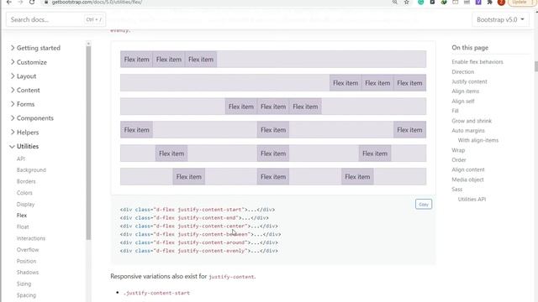Open the Spacing utilities page
This screenshot has width=538, height=302.
[26, 295]
